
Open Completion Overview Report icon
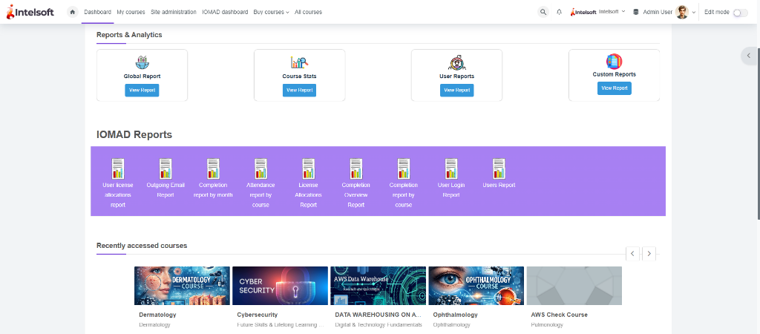tap(356, 168)
